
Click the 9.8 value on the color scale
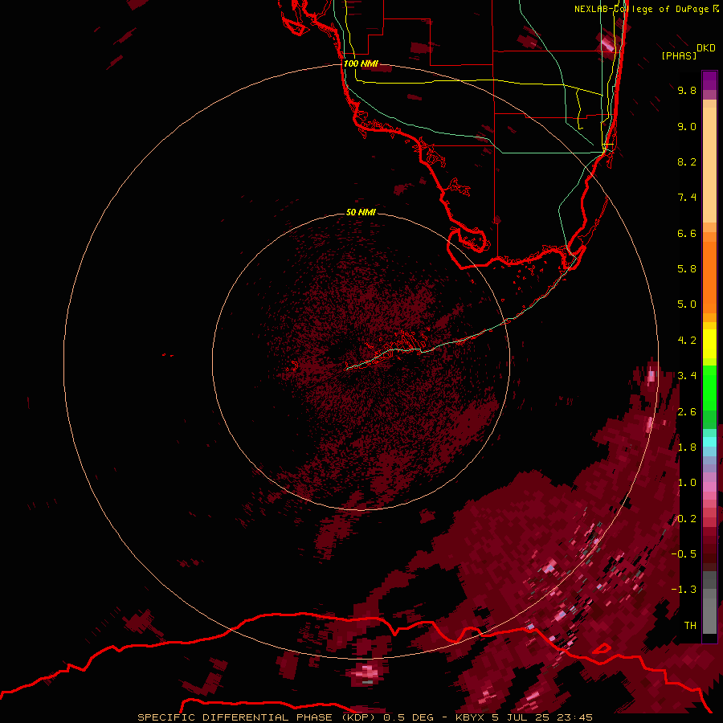pyautogui.click(x=687, y=90)
